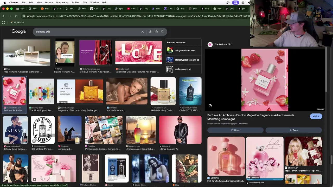Click the Visit button

tap(316, 116)
